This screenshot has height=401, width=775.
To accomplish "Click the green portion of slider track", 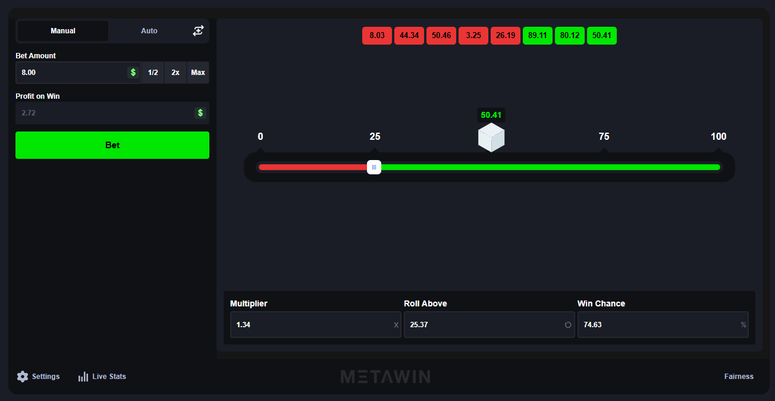I will (551, 167).
